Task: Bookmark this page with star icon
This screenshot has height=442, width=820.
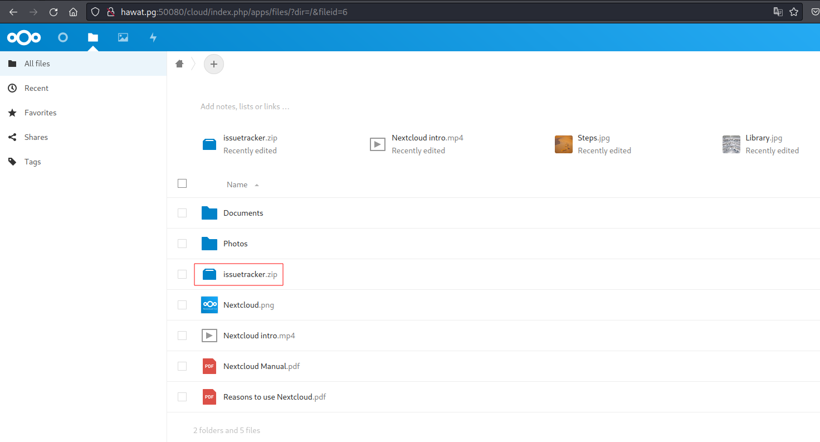Action: [794, 12]
